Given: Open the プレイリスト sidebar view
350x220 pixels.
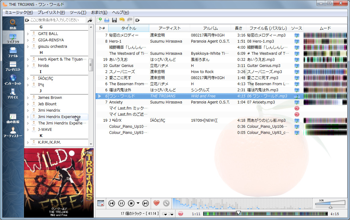Looking at the screenshot, I should [13, 66].
